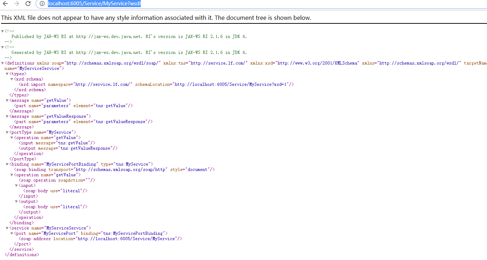Collapse the message name="getValue" element
Screen dimensions: 487x260
point(7,100)
